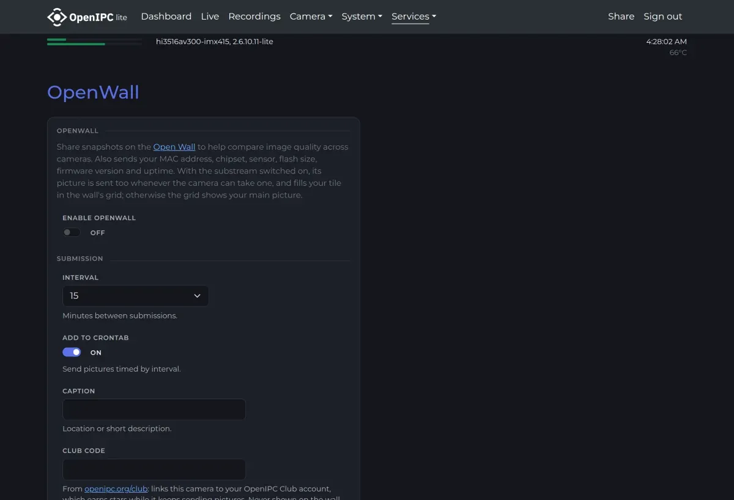Image resolution: width=734 pixels, height=500 pixels.
Task: Click the hi3516av300-imx415 firmware text
Action: coord(215,42)
